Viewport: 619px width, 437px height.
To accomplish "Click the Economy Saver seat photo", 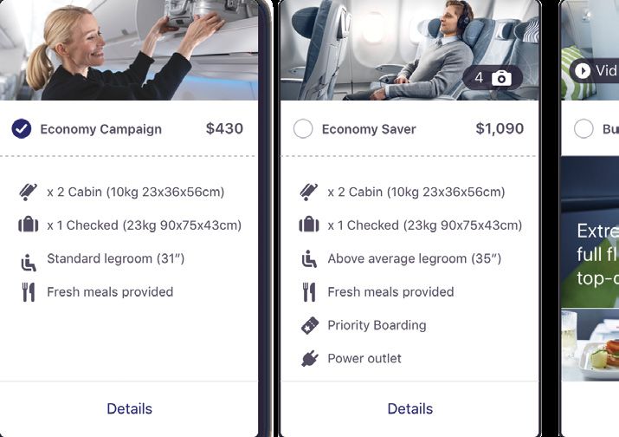I will (x=409, y=49).
